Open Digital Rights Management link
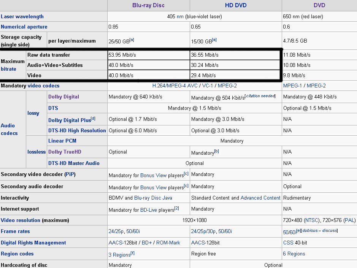The image size is (357, 268). [x=33, y=243]
